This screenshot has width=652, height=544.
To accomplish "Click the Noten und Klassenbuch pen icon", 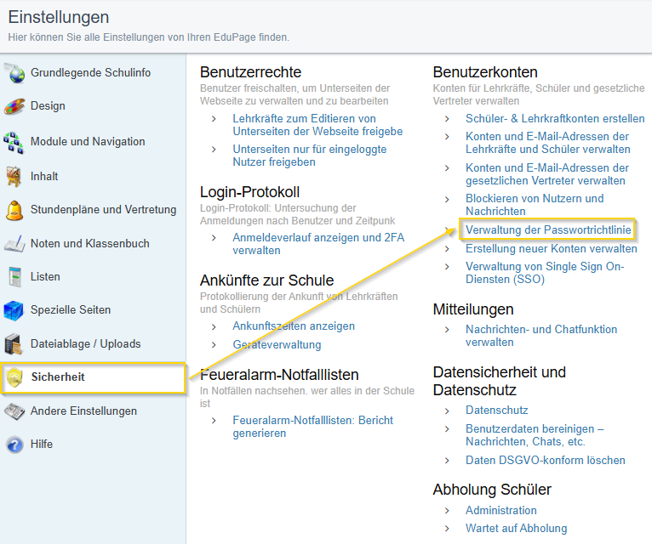I will click(x=14, y=244).
